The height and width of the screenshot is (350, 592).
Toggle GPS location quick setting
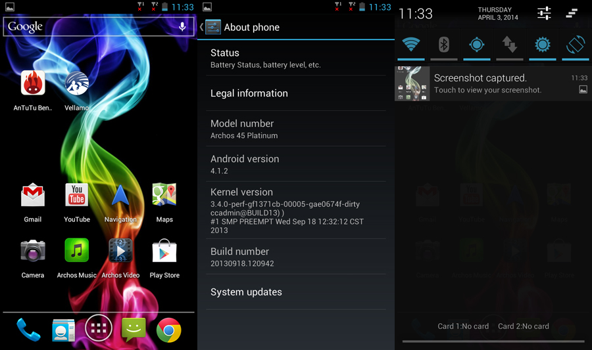point(477,45)
